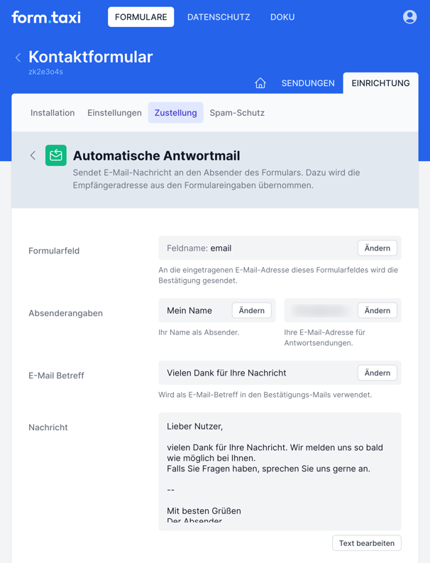Open the Datenschutz navigation item

pyautogui.click(x=219, y=17)
